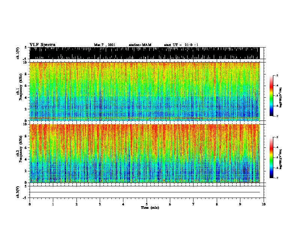Image resolution: width=297 pixels, height=229 pixels.
Task: Click the time axis tick label "2"
Action: (76, 204)
